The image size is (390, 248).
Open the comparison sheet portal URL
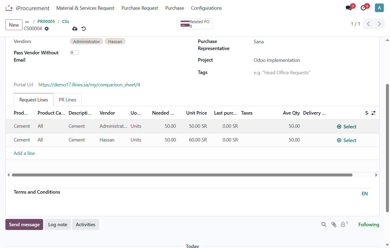click(x=89, y=85)
